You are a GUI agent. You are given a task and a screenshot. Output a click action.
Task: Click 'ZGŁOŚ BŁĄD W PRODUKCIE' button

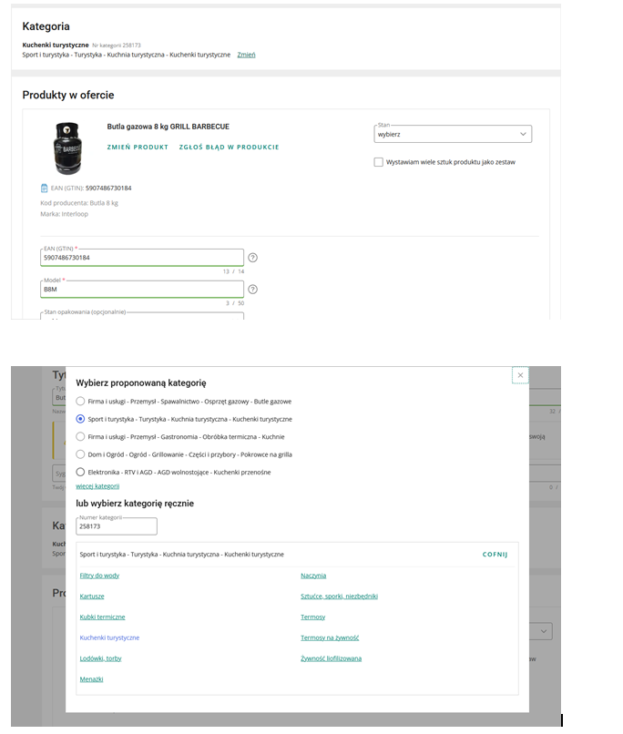point(229,147)
